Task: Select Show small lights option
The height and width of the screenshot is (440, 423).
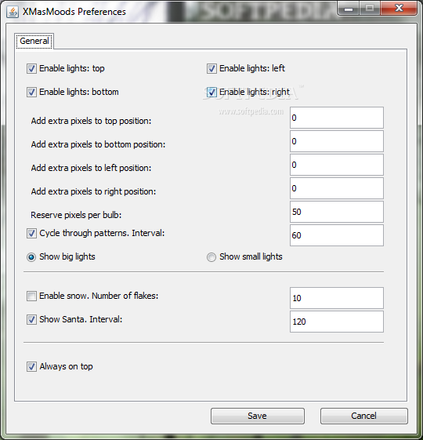Action: pyautogui.click(x=211, y=257)
